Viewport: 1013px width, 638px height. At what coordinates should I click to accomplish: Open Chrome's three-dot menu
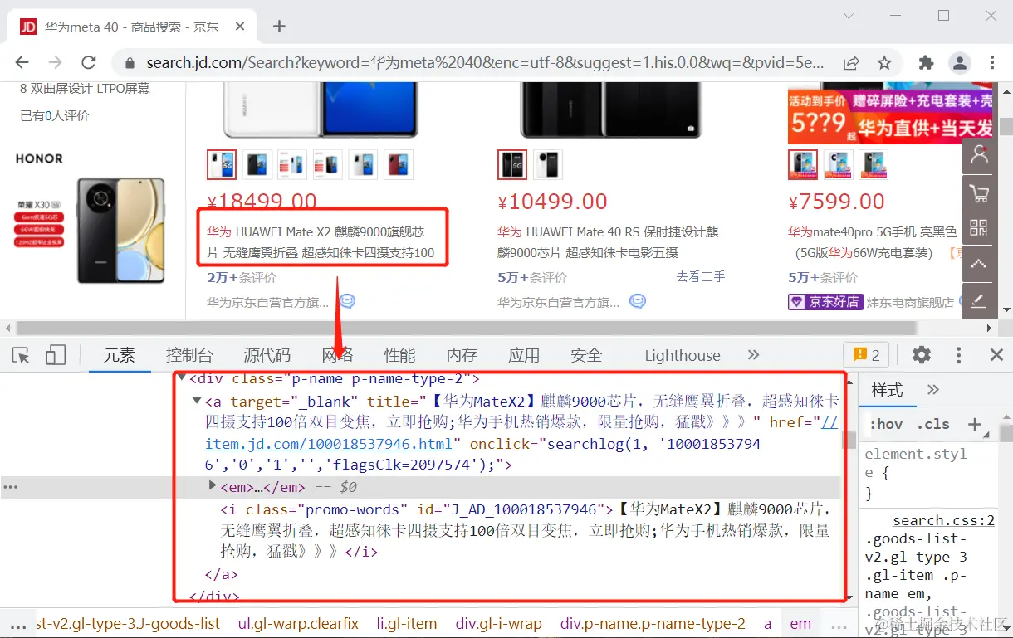(993, 63)
